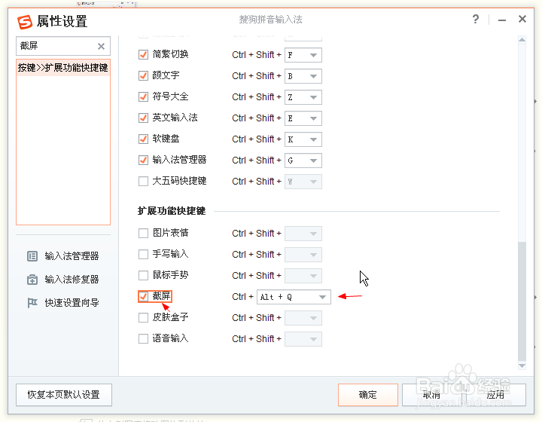
Task: Click the scrollbar down arrow
Action: tap(522, 365)
